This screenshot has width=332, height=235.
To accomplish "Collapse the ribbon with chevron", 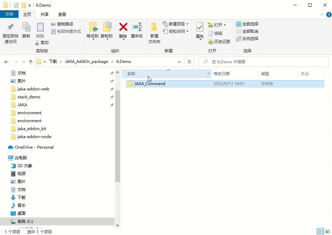I will click(x=322, y=15).
